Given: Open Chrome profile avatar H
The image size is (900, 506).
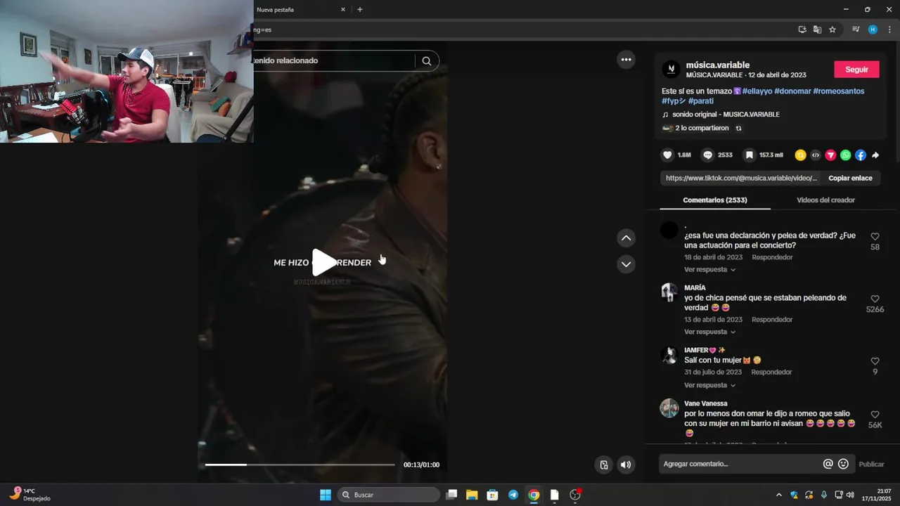Looking at the screenshot, I should (873, 30).
